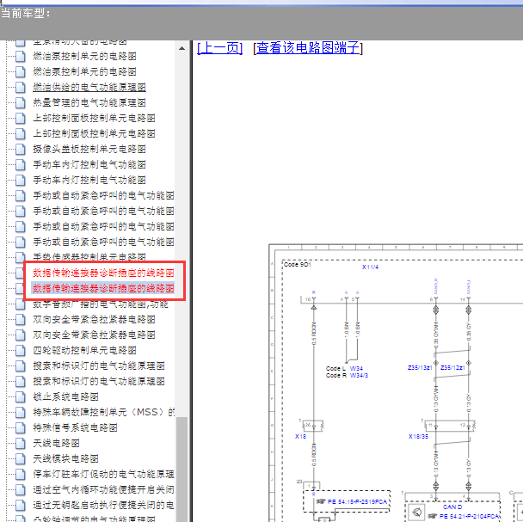Open 数字音频广播的电气功能图,功能 entry

click(x=101, y=304)
